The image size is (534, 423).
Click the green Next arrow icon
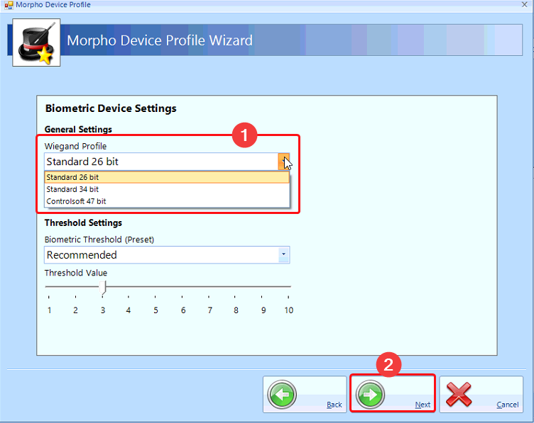tap(370, 395)
